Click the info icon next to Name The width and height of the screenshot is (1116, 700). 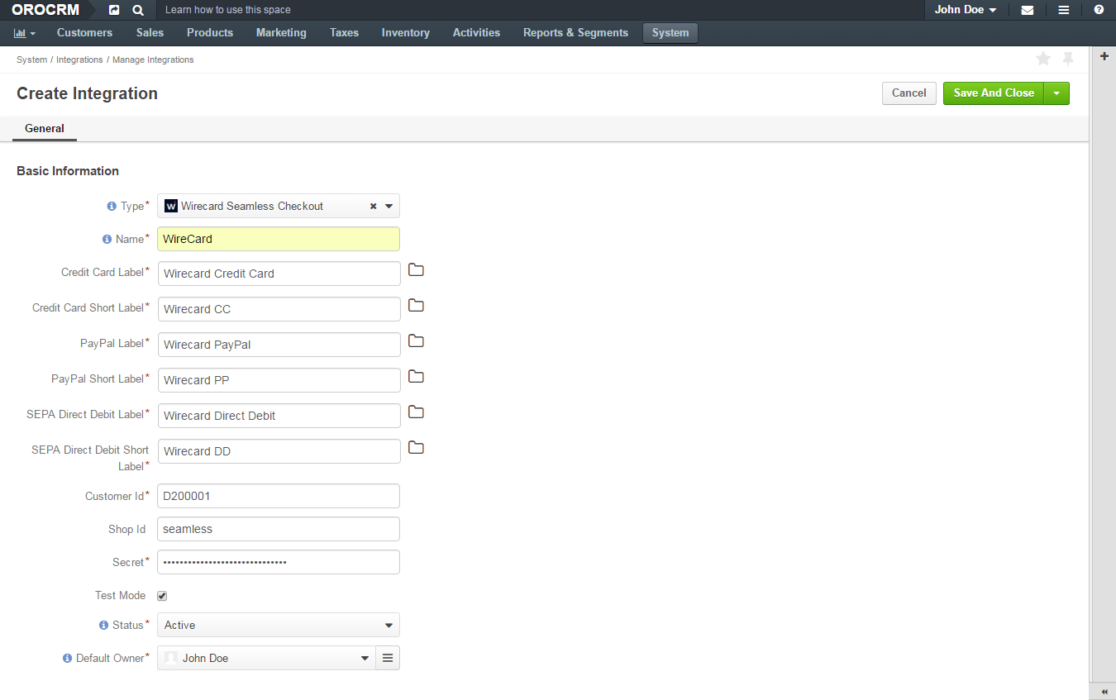tap(107, 239)
